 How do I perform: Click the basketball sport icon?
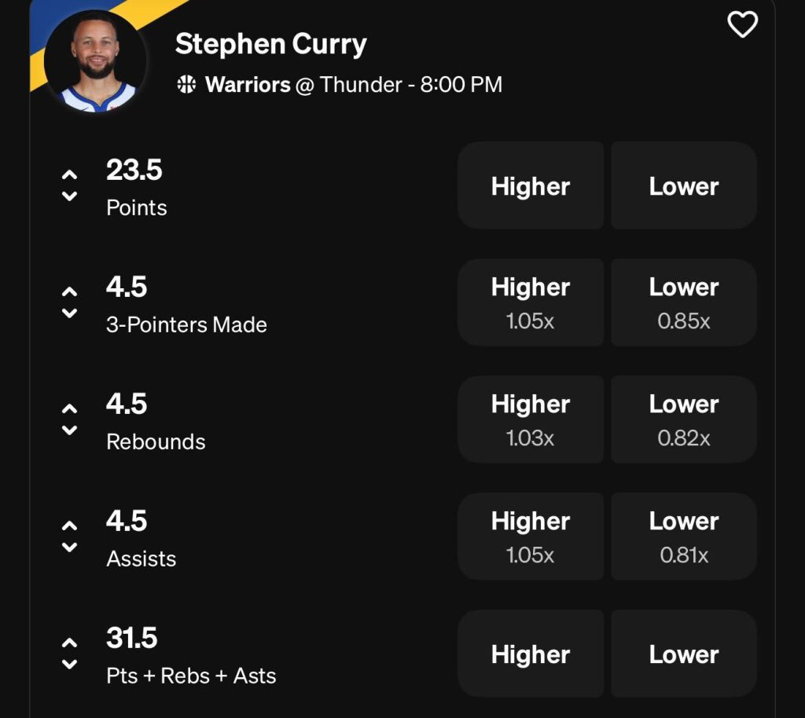point(187,85)
